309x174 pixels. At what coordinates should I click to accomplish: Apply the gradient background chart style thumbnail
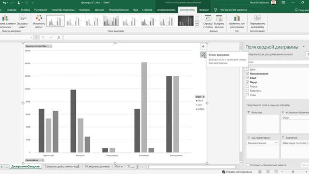pos(111,21)
